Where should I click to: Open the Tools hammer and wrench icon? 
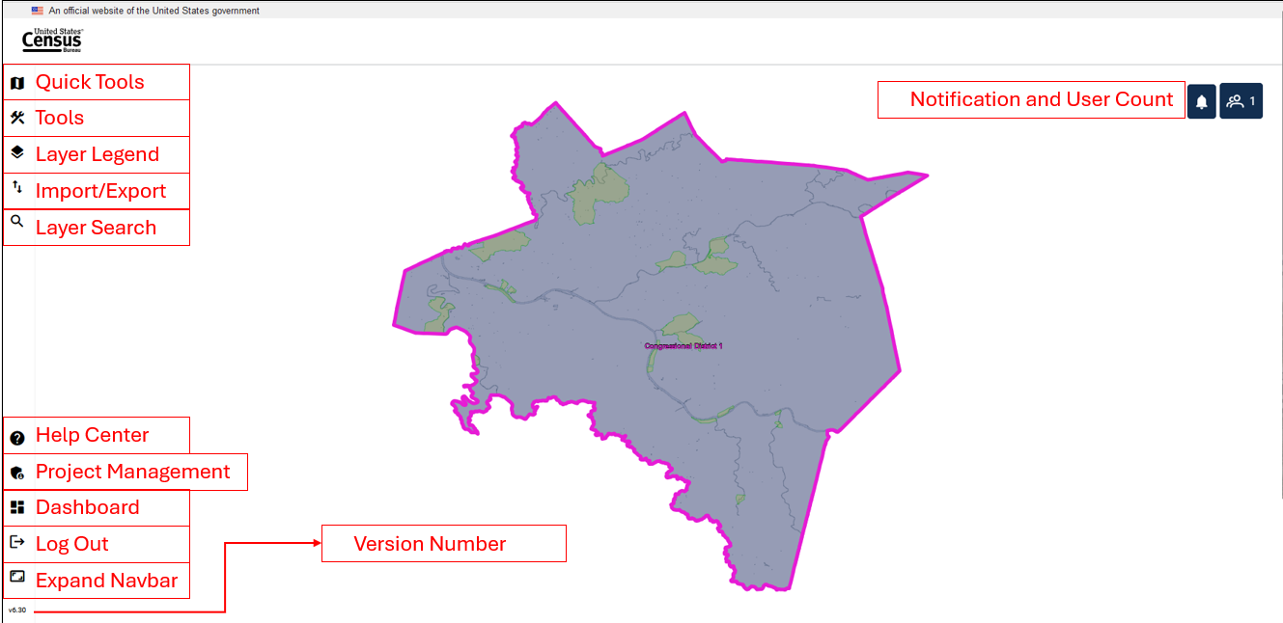16,118
